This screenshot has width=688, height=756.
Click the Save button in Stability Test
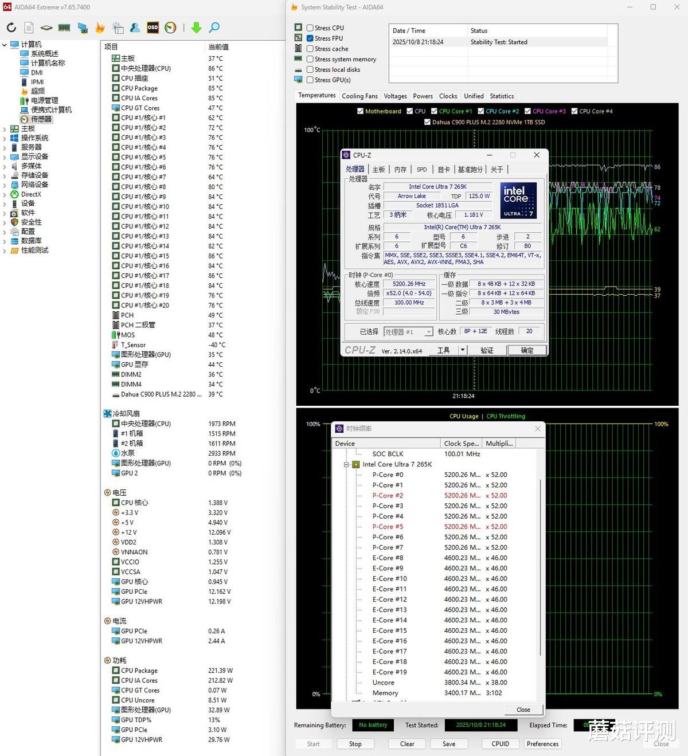(x=449, y=744)
